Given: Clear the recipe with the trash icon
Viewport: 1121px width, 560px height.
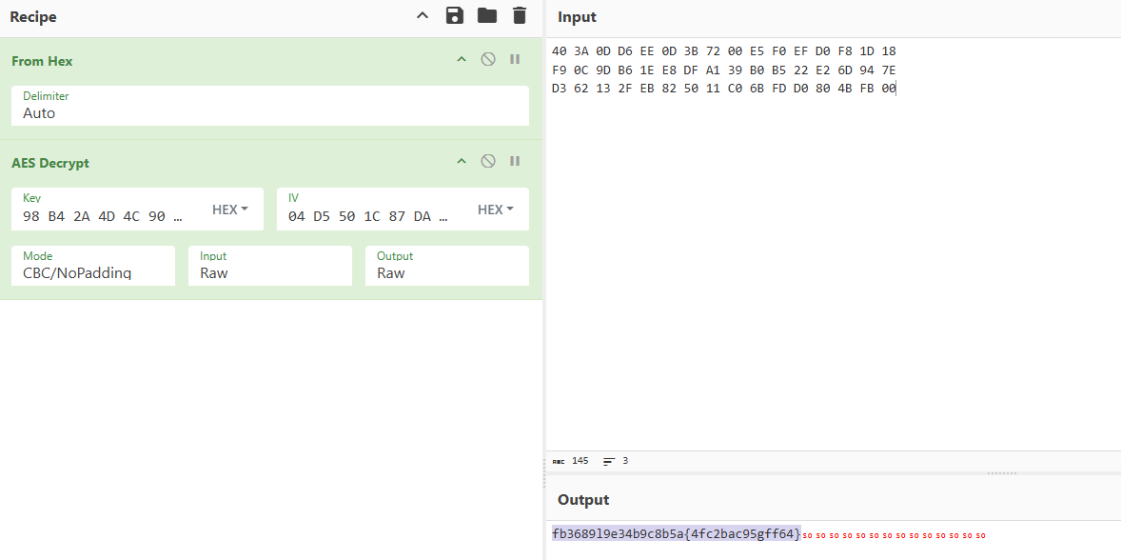Looking at the screenshot, I should 520,16.
